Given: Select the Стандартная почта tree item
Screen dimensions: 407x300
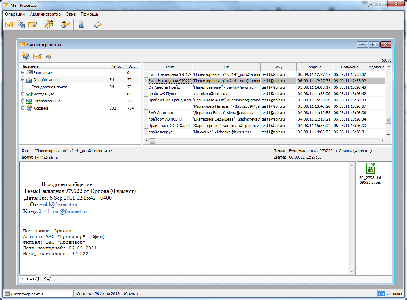Looking at the screenshot, I should (49, 87).
